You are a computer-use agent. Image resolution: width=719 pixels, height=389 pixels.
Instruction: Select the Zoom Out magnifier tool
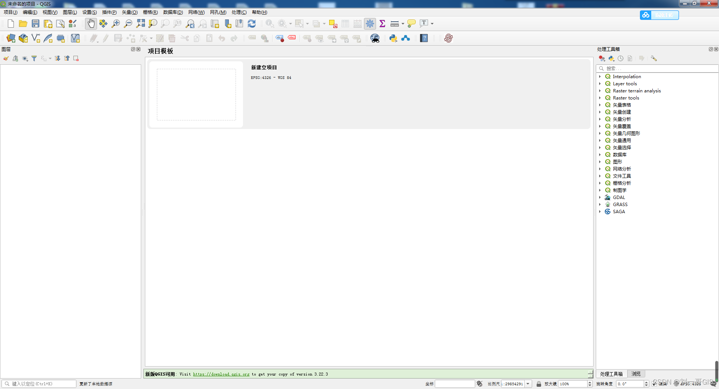click(128, 24)
